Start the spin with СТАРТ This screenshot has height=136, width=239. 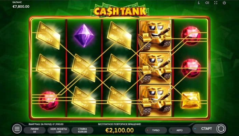(x=206, y=129)
